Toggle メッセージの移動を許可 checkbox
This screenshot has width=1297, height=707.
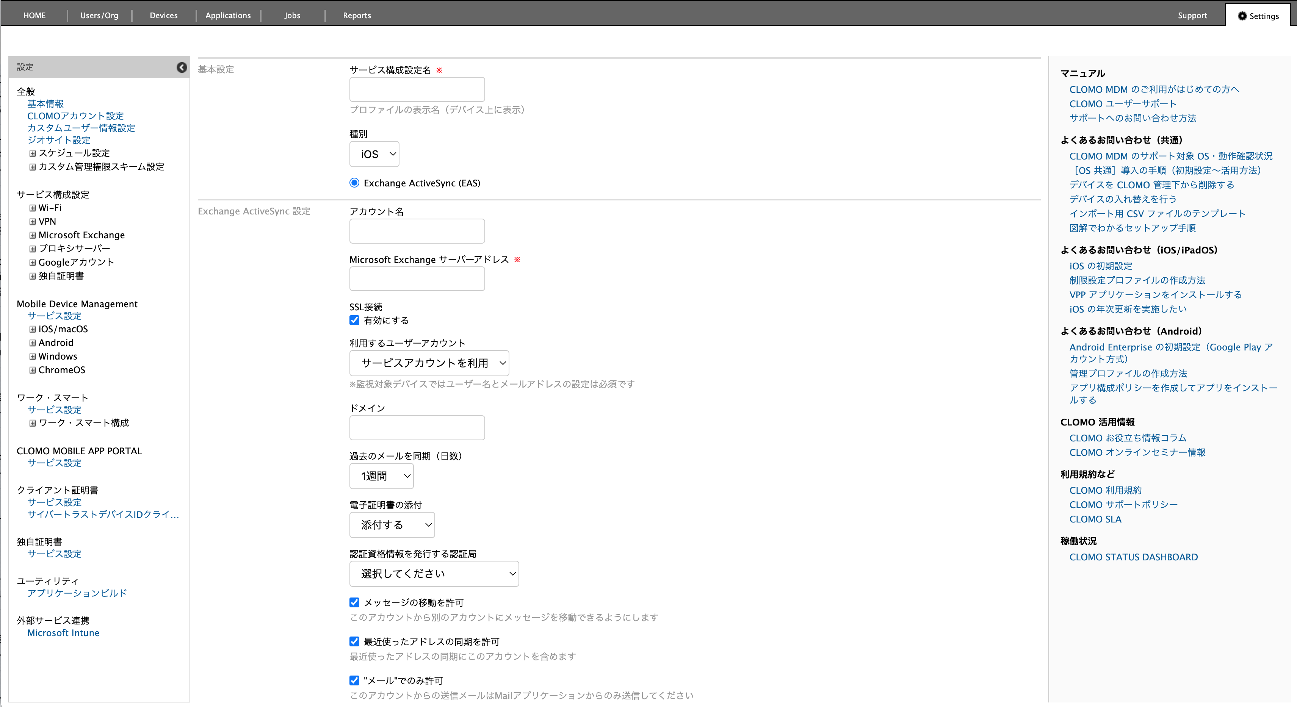tap(354, 602)
